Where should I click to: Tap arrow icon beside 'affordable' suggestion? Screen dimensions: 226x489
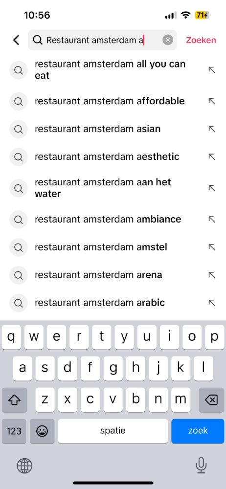pos(212,101)
